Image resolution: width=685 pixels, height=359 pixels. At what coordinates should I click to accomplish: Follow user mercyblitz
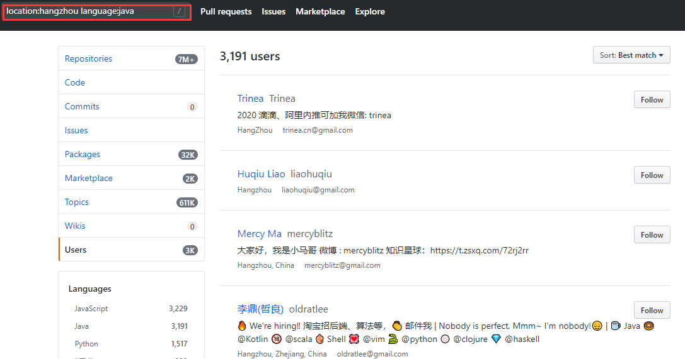pos(652,235)
